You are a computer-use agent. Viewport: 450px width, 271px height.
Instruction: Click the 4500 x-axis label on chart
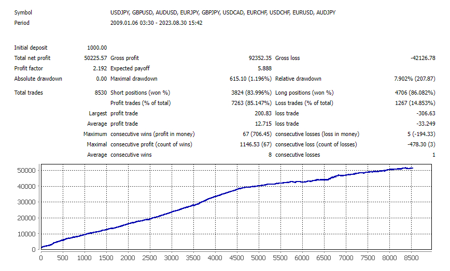click(x=236, y=258)
